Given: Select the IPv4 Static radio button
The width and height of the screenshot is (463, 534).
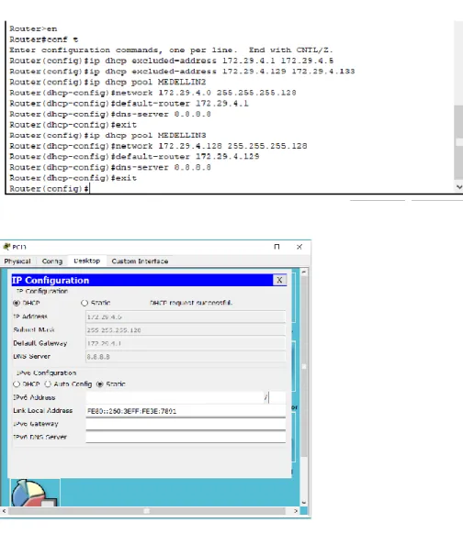Looking at the screenshot, I should point(85,303).
